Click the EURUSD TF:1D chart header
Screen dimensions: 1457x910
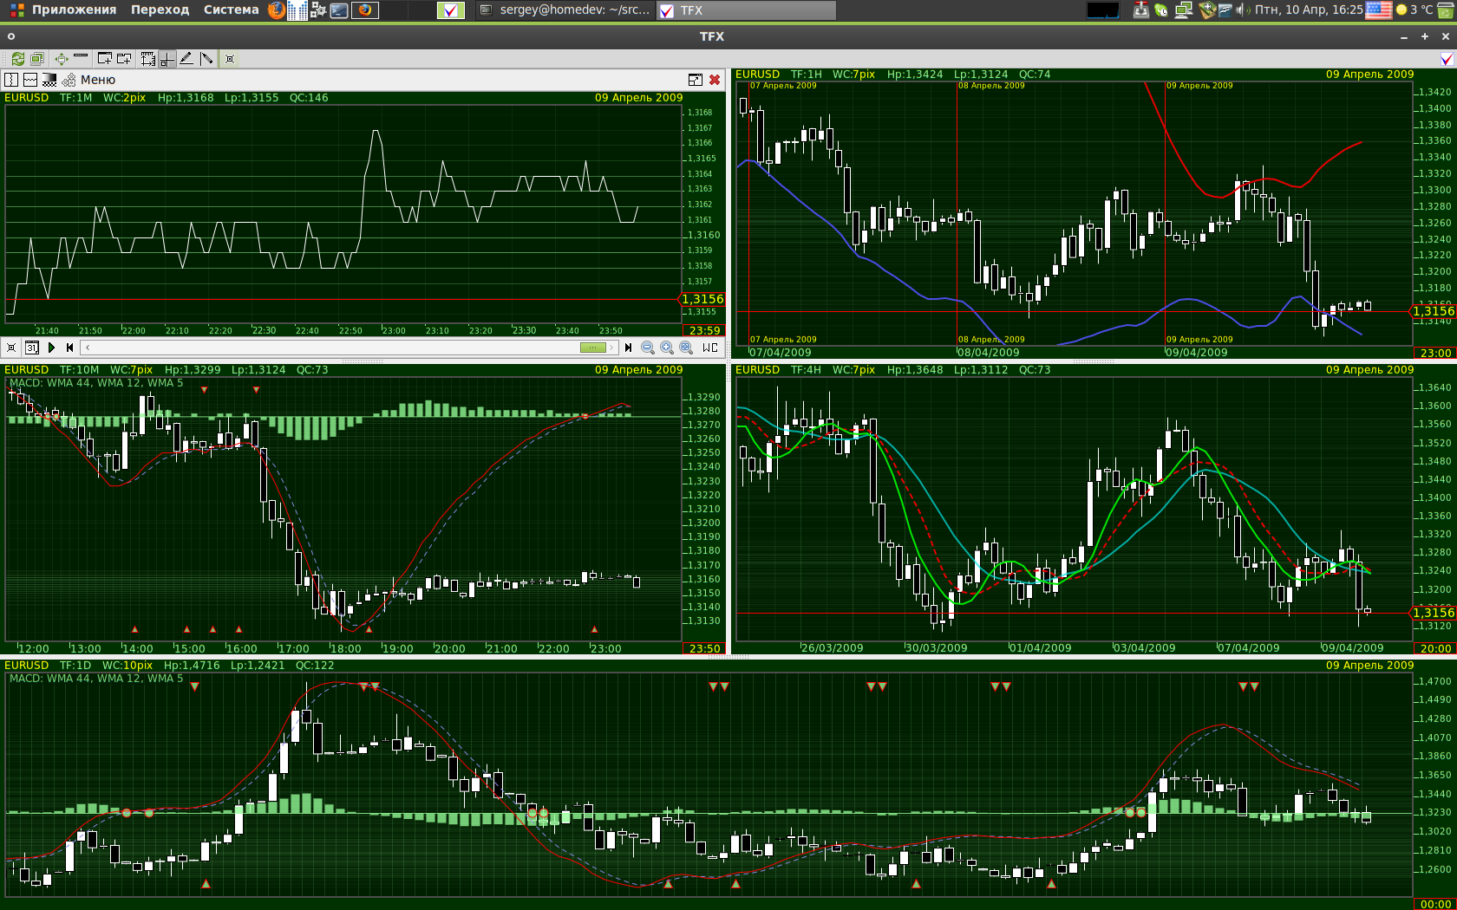pos(169,666)
